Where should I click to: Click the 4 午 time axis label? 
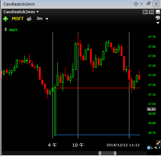tap(53, 145)
